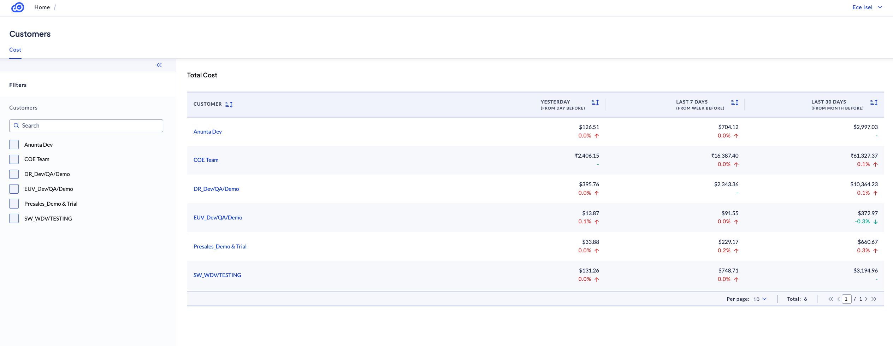893x346 pixels.
Task: Go to next page arrow
Action: [x=866, y=299]
